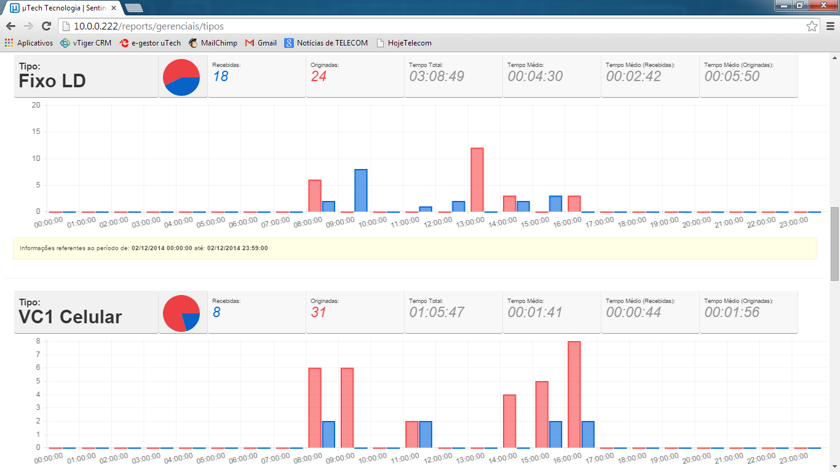
Task: Open MailChimp bookmark
Action: pyautogui.click(x=213, y=43)
